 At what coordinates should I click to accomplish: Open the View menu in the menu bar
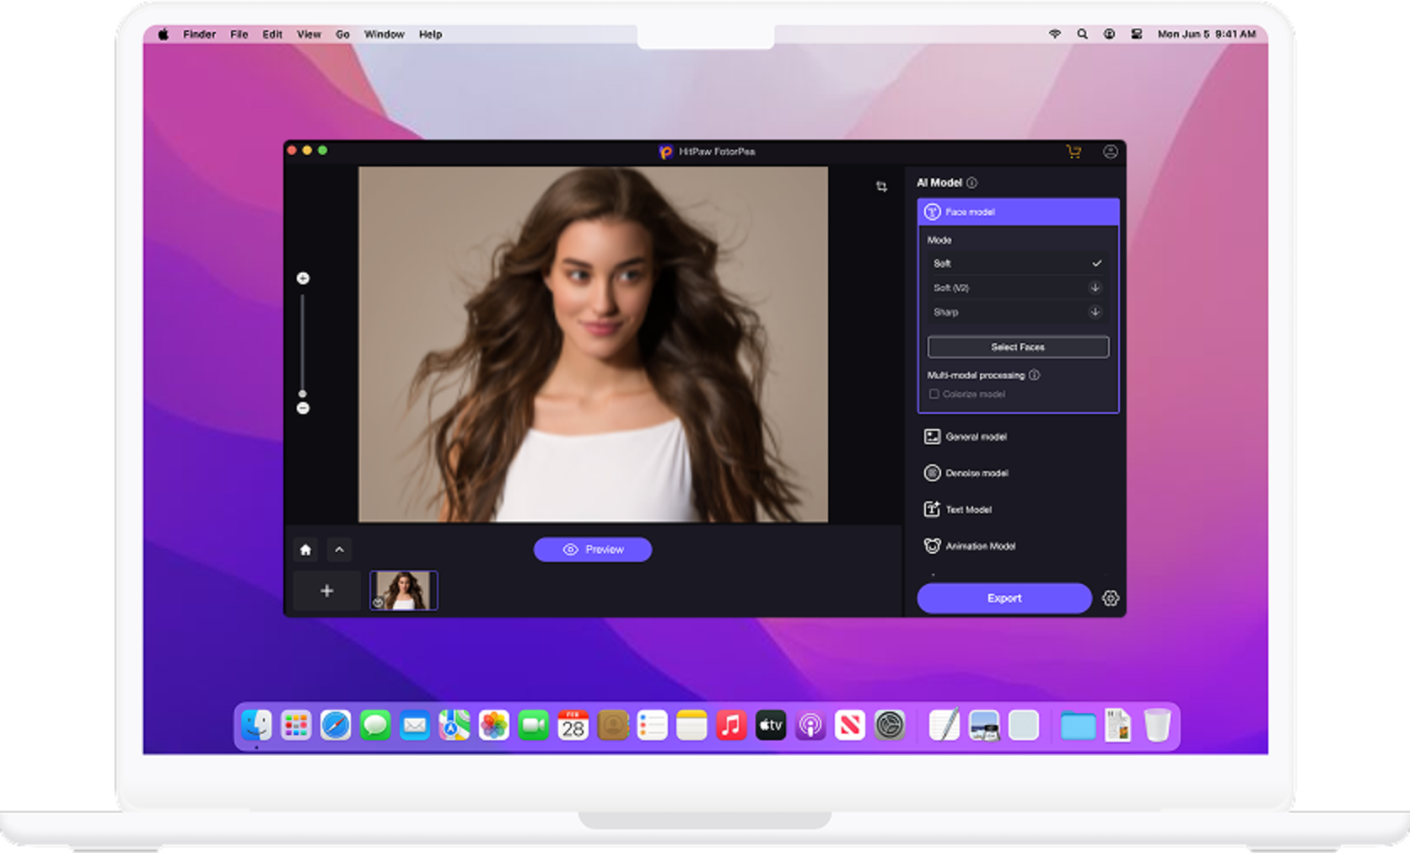tap(308, 35)
